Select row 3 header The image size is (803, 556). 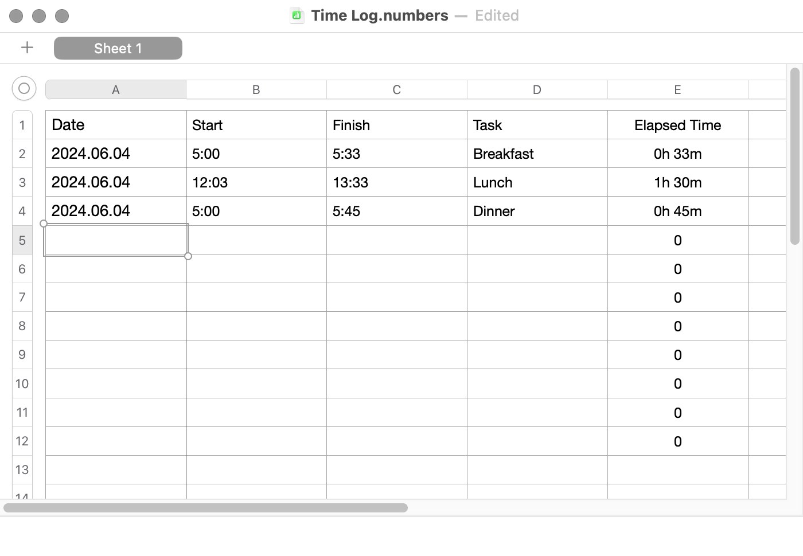click(x=22, y=182)
